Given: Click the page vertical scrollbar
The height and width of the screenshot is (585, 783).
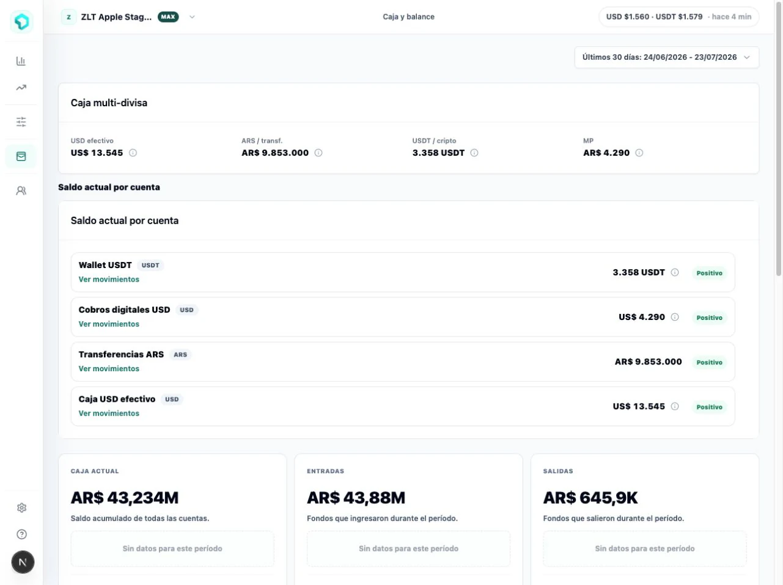Looking at the screenshot, I should pos(778,140).
